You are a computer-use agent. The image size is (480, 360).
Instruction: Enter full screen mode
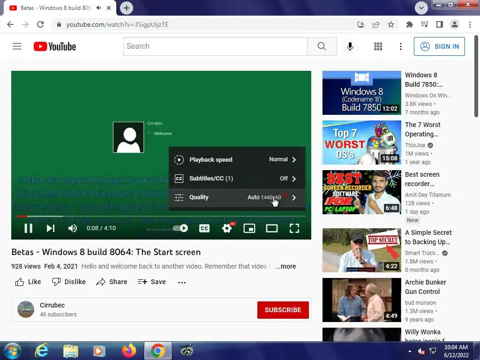294,228
